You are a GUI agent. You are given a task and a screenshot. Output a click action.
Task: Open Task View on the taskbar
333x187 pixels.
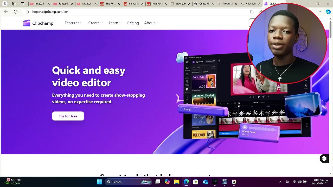pos(158,182)
